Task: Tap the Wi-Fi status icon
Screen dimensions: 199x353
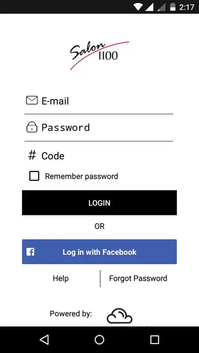Action: click(138, 7)
